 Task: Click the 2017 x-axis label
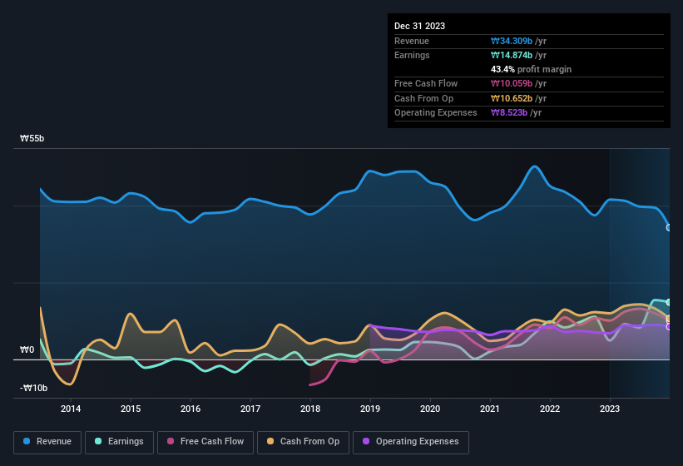(x=250, y=409)
